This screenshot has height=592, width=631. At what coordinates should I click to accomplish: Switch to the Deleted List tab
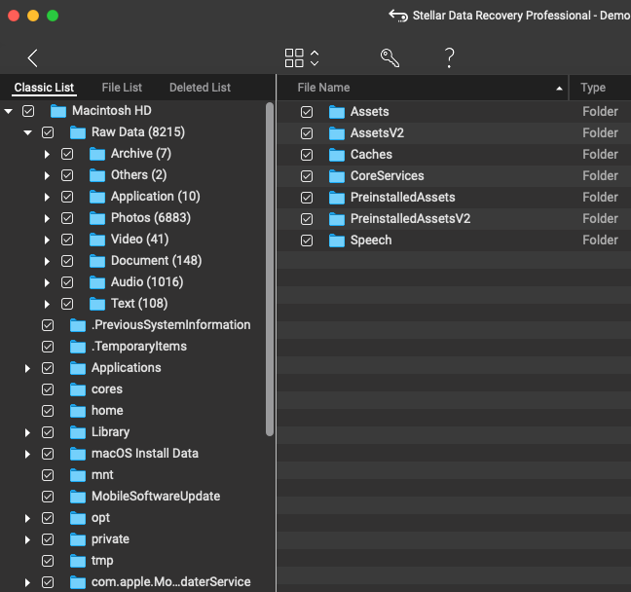[x=200, y=88]
